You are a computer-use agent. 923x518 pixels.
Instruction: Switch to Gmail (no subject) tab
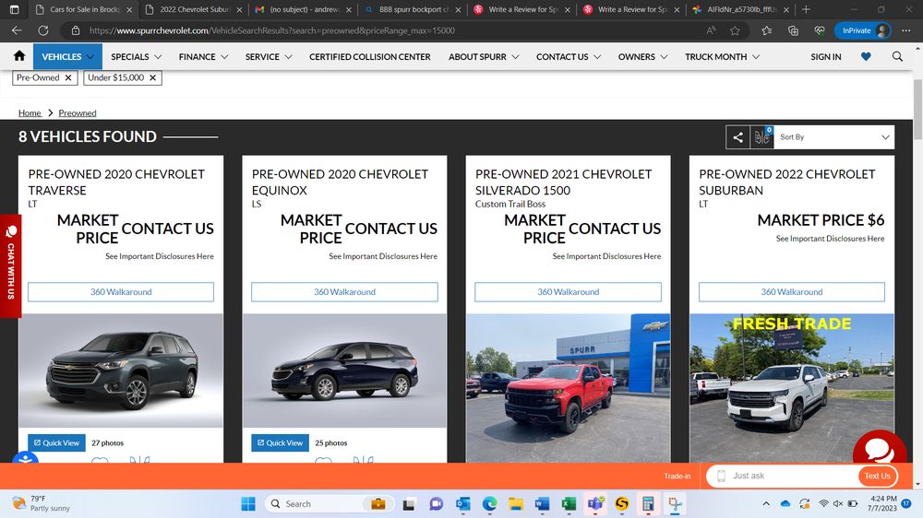303,9
